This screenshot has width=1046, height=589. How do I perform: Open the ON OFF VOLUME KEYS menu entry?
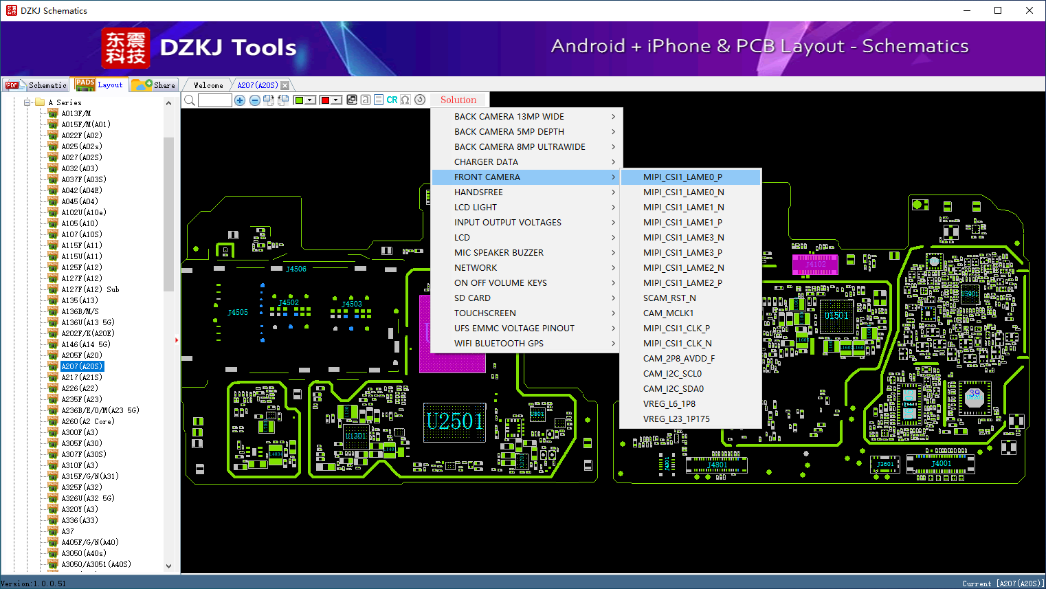tap(527, 283)
